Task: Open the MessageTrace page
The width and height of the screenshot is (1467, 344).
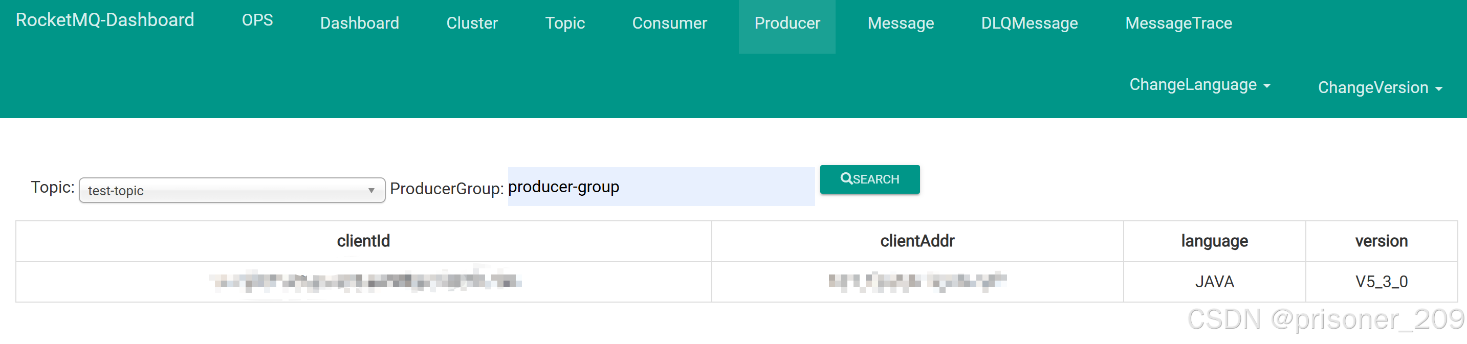Action: pos(1178,24)
